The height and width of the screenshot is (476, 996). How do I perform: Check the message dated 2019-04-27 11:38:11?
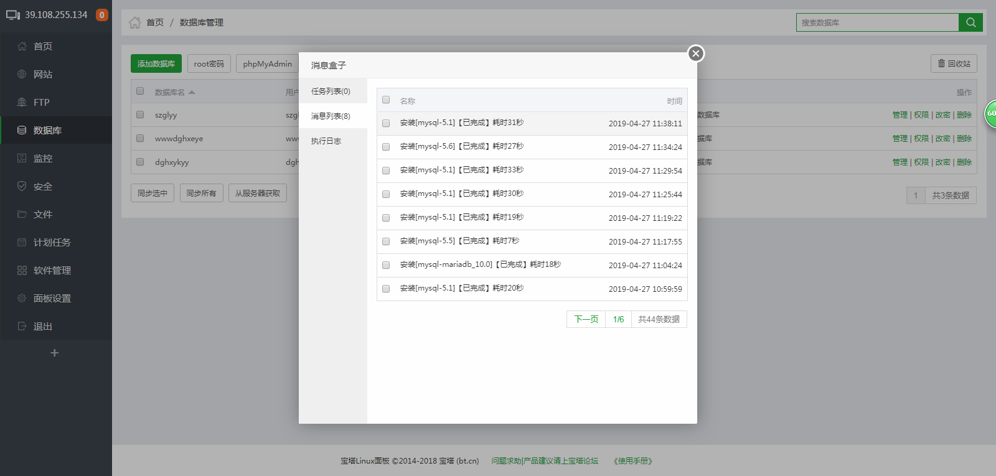386,123
